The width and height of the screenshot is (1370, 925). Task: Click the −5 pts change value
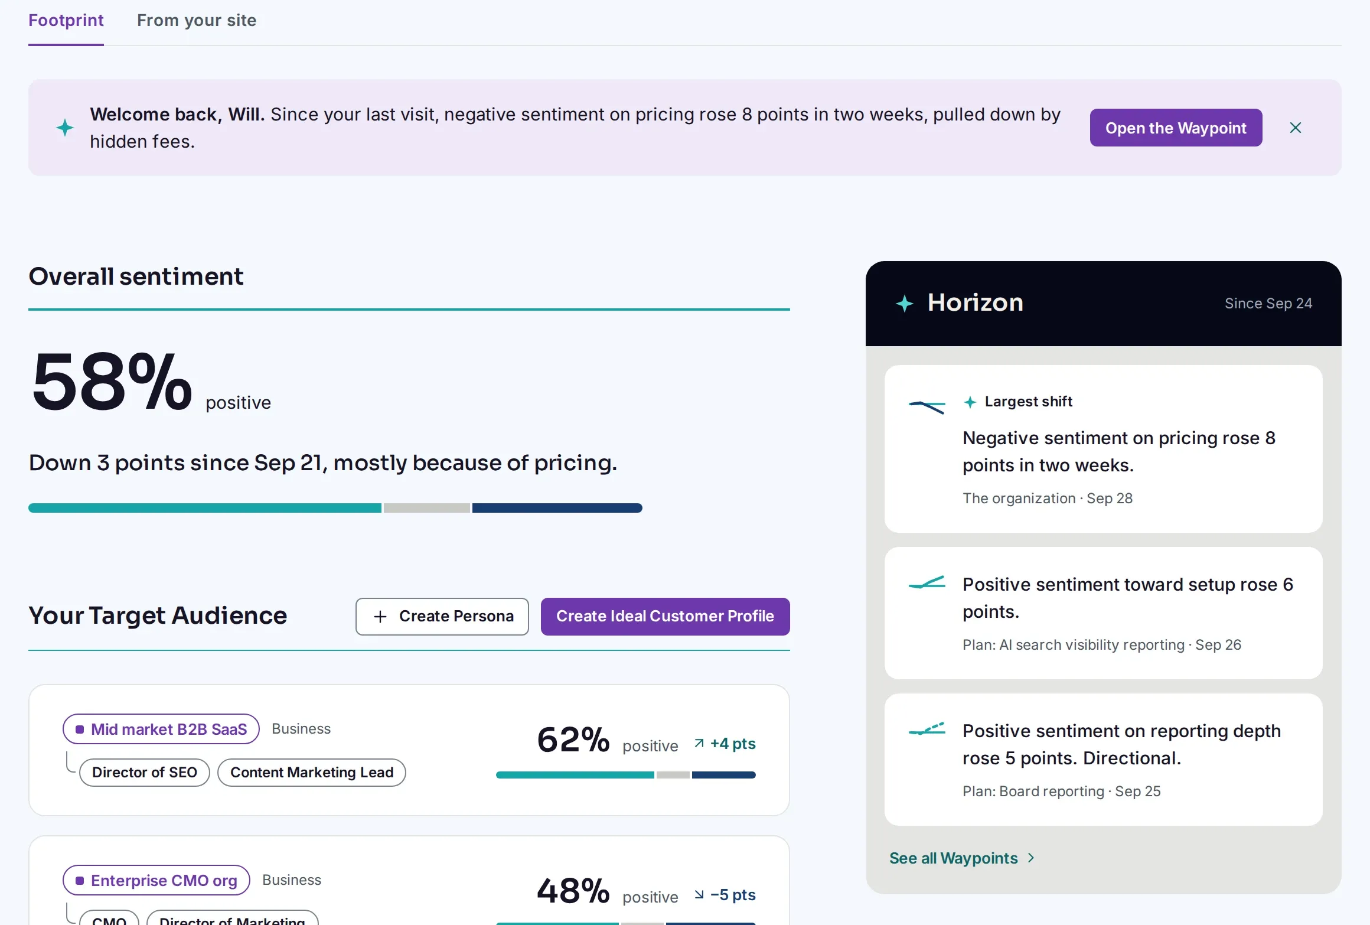click(x=733, y=894)
